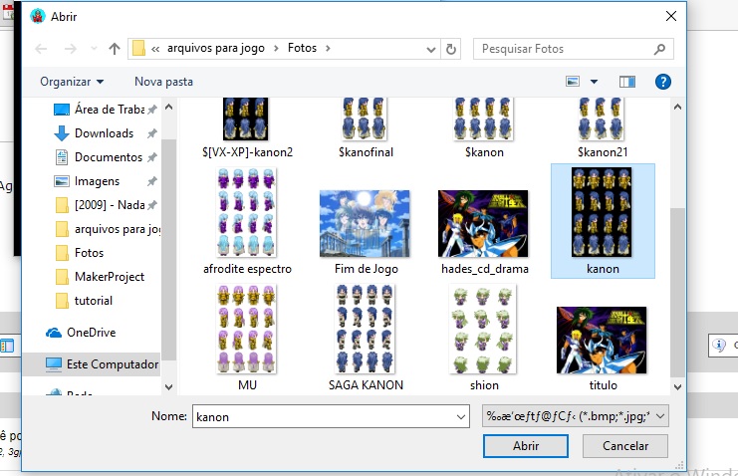738x476 pixels.
Task: Expand the Nome filename dropdown
Action: [x=461, y=416]
